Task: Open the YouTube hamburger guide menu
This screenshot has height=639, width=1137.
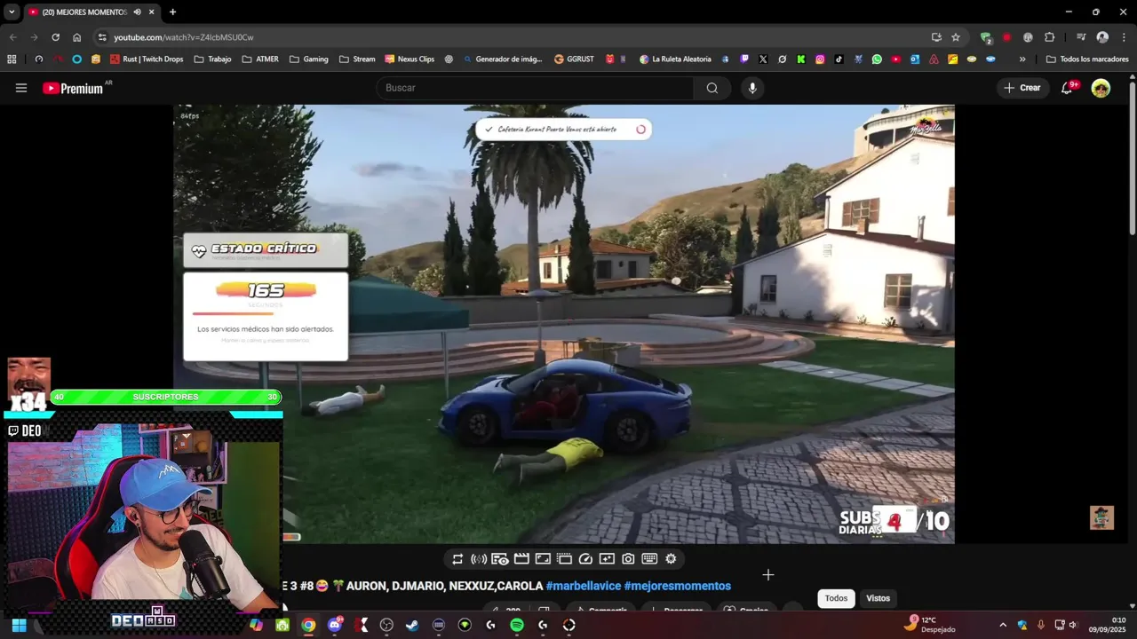Action: [x=21, y=88]
